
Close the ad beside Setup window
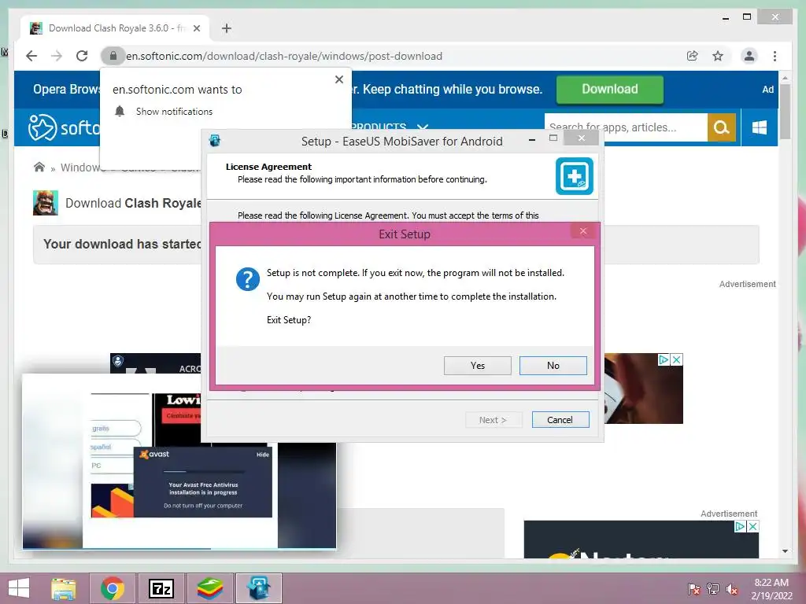coord(677,359)
